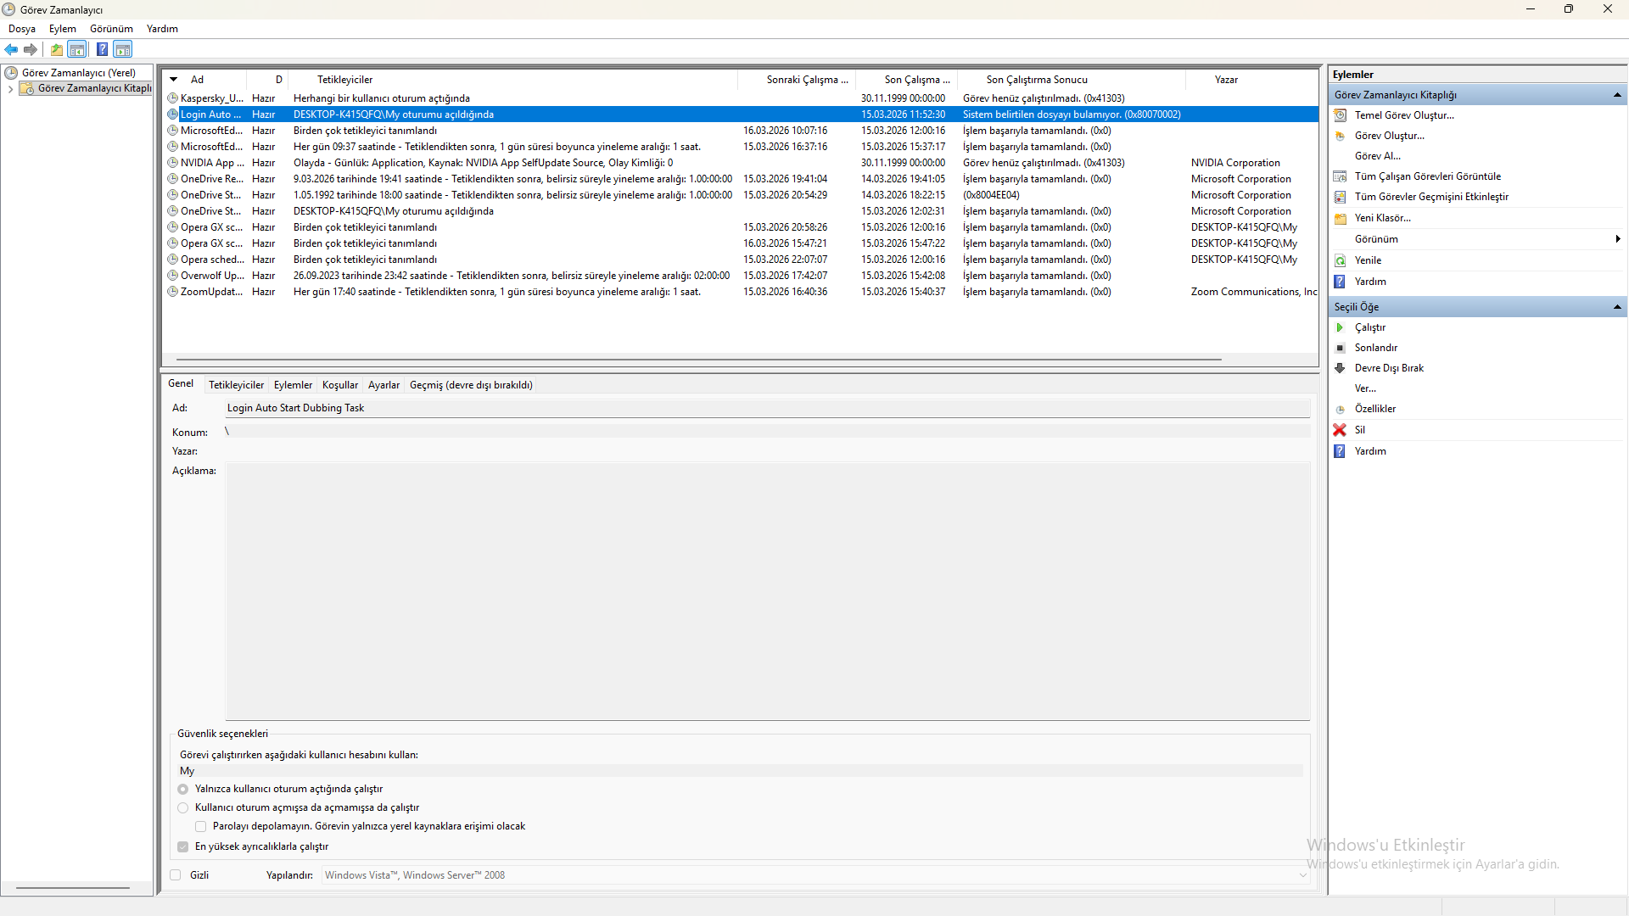Open the Eylem menu
This screenshot has width=1629, height=916.
pos(62,29)
